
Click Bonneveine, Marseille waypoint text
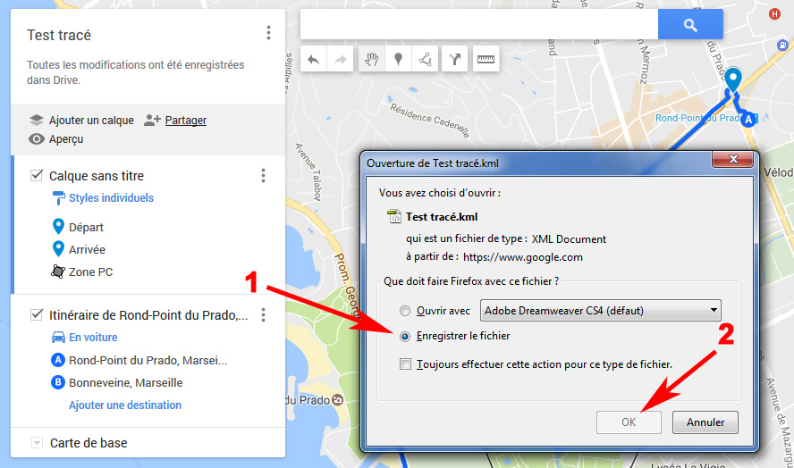coord(125,383)
